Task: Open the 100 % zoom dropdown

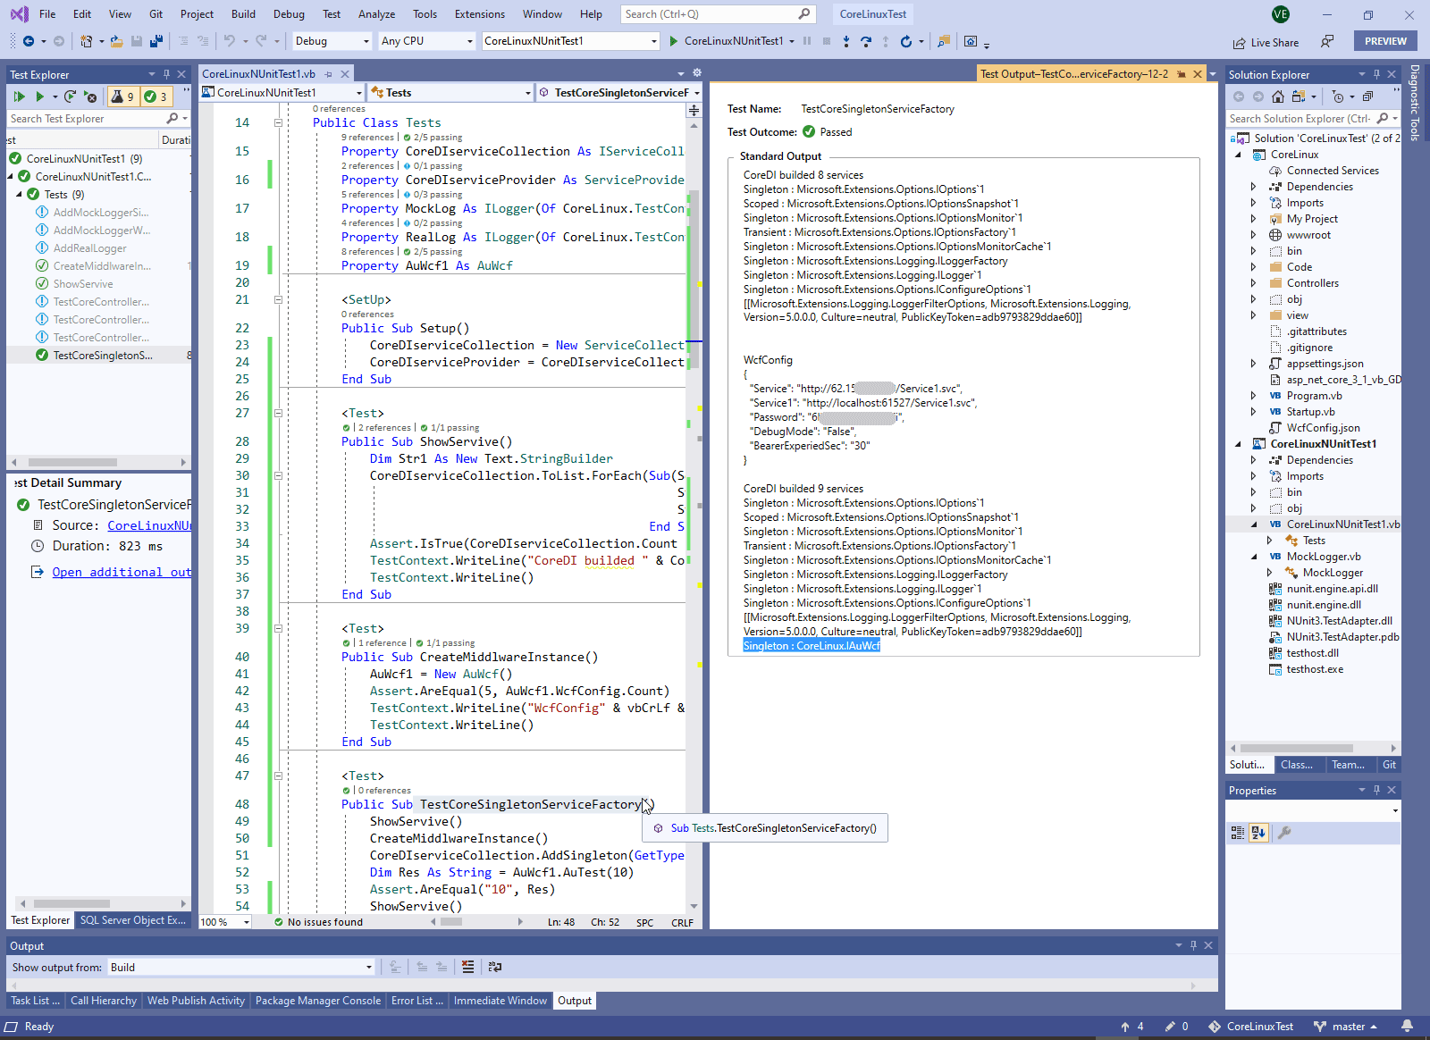Action: pos(225,922)
